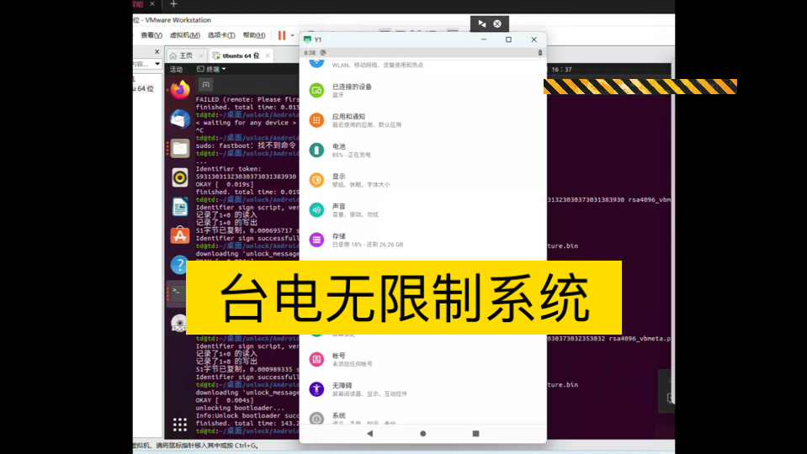The width and height of the screenshot is (807, 454).
Task: Click VMware Workstation title bar text
Action: point(178,20)
